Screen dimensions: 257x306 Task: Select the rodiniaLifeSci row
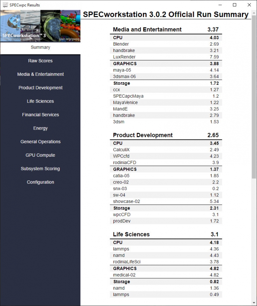[166, 262]
